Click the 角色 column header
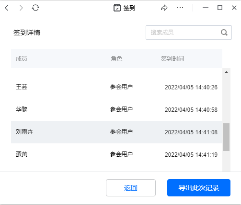The width and height of the screenshot is (241, 205). pyautogui.click(x=116, y=59)
